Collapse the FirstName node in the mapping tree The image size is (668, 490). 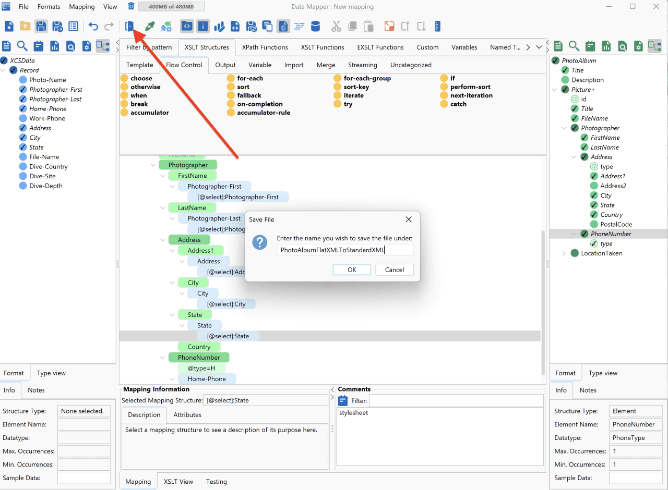click(x=163, y=176)
